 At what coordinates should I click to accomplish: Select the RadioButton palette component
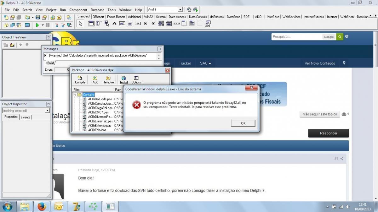pyautogui.click(x=153, y=24)
